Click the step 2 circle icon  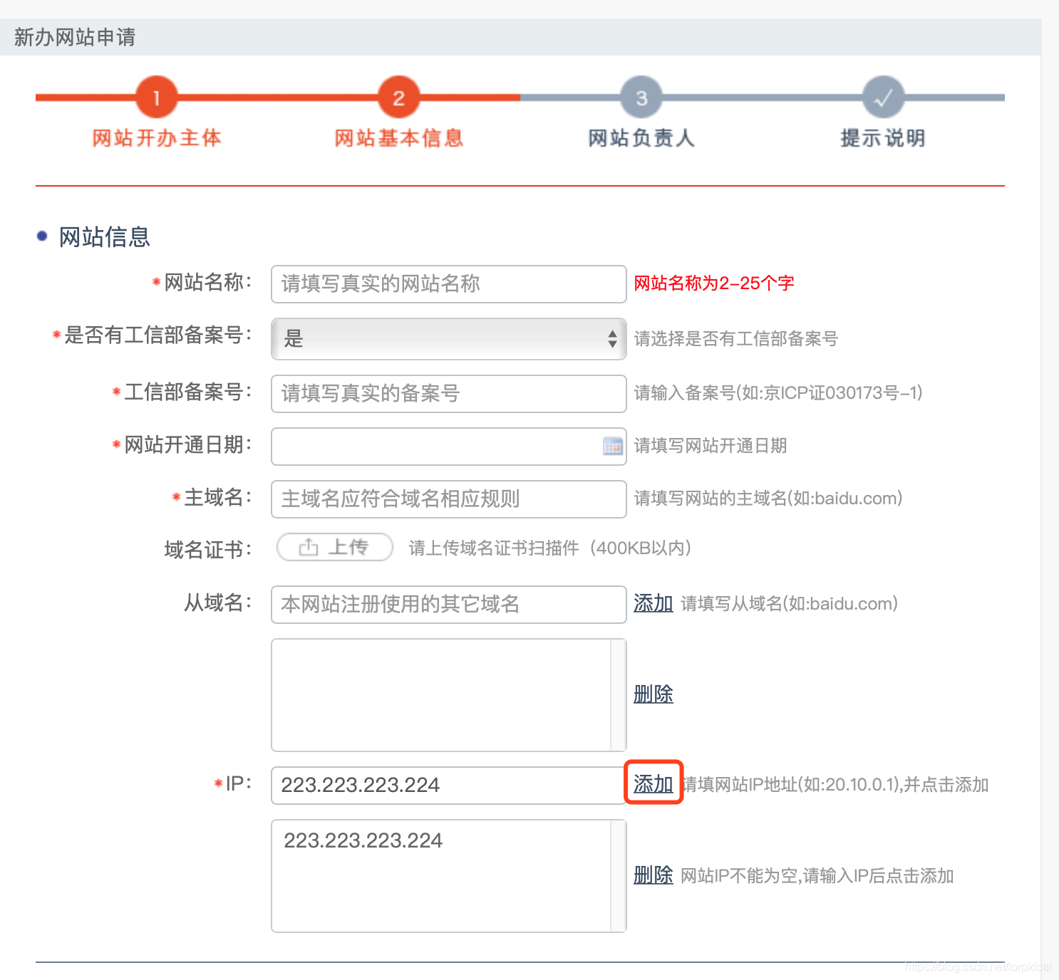398,98
